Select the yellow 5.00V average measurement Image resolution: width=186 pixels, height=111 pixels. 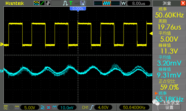click(x=169, y=39)
